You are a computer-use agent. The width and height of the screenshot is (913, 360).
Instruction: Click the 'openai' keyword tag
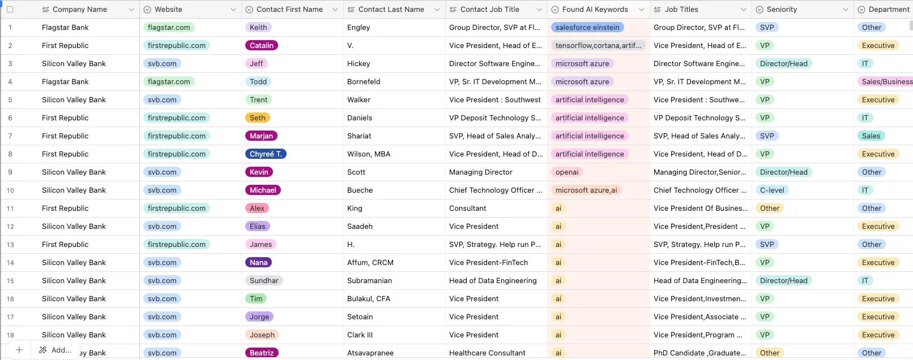pos(567,172)
